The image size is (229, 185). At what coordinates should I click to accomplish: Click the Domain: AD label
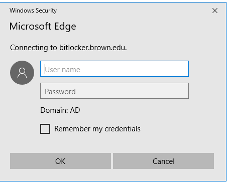tap(60, 110)
